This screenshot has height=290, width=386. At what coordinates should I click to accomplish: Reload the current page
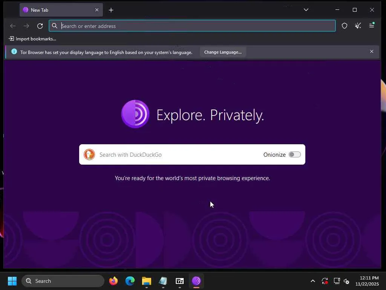pos(40,26)
